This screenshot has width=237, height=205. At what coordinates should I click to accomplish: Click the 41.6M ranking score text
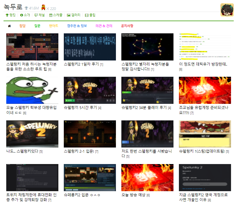(x=34, y=8)
